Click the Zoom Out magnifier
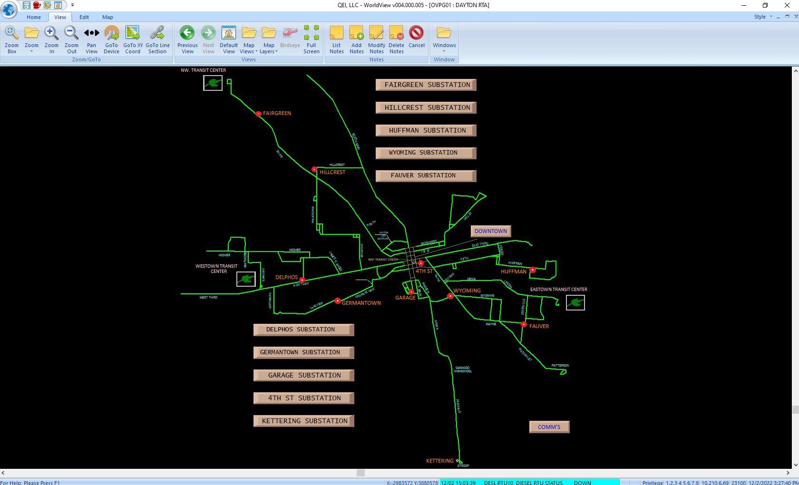Image resolution: width=799 pixels, height=485 pixels. [x=71, y=40]
